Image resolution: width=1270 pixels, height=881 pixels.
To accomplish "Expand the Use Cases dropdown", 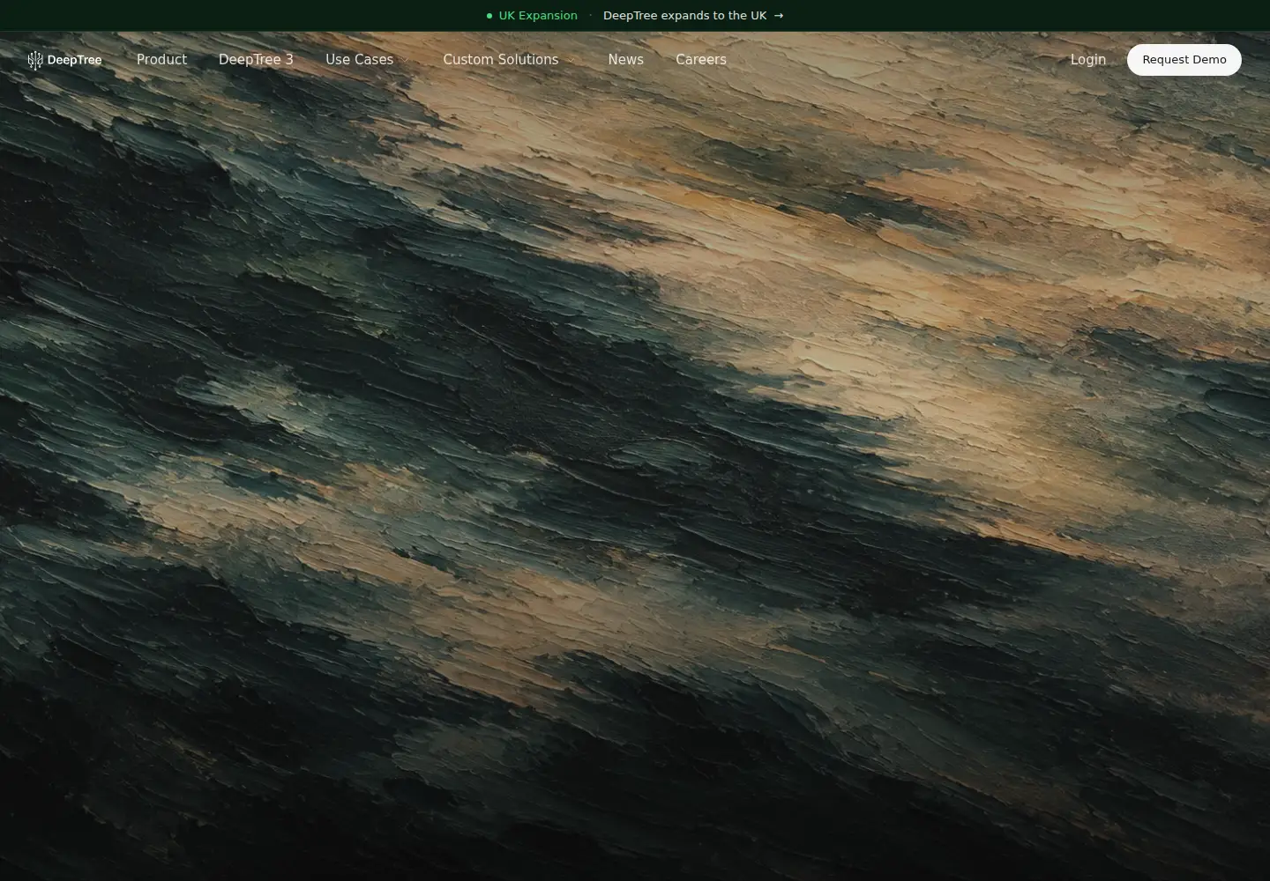I will click(x=367, y=60).
